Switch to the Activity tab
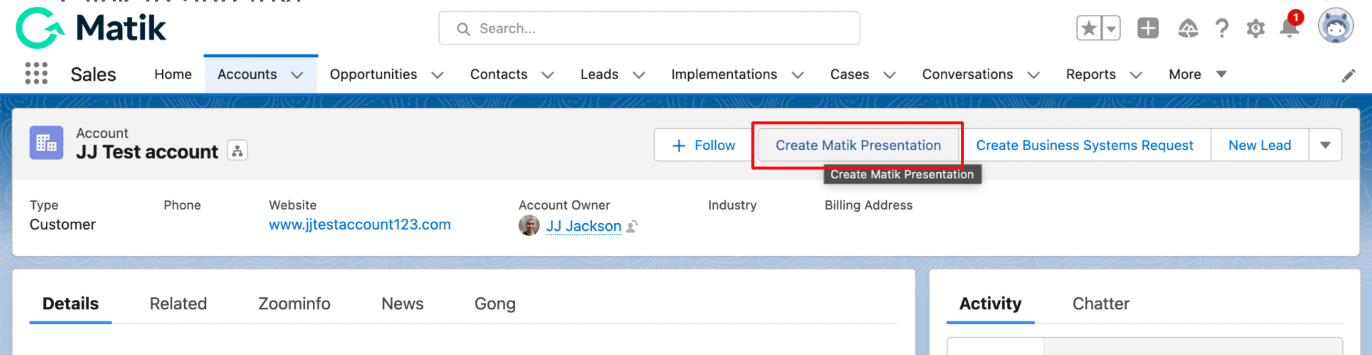 [990, 304]
